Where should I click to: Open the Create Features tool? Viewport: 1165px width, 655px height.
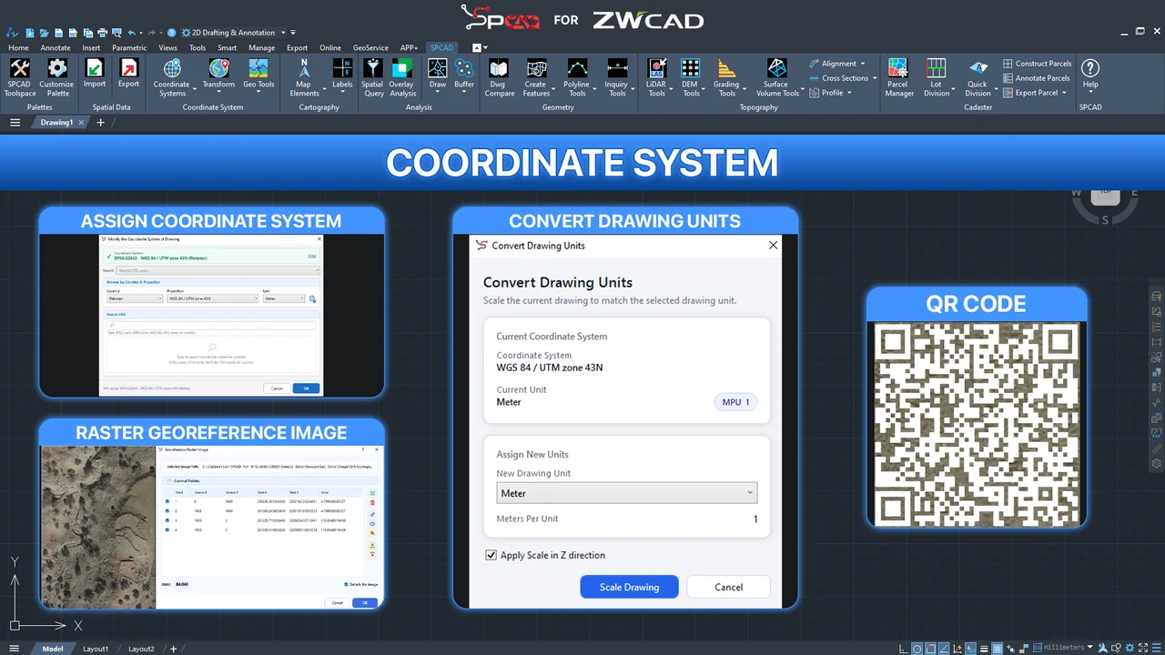[x=536, y=77]
